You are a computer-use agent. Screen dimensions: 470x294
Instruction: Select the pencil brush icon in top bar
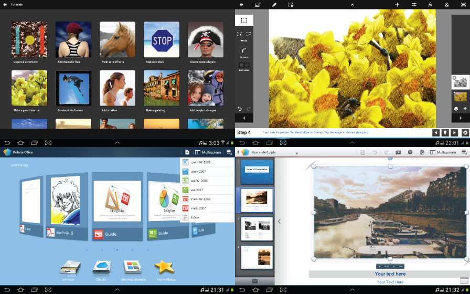[274, 5]
